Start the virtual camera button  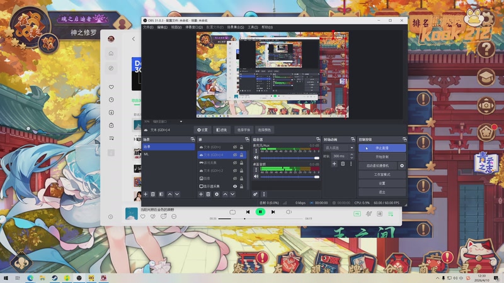click(x=377, y=165)
